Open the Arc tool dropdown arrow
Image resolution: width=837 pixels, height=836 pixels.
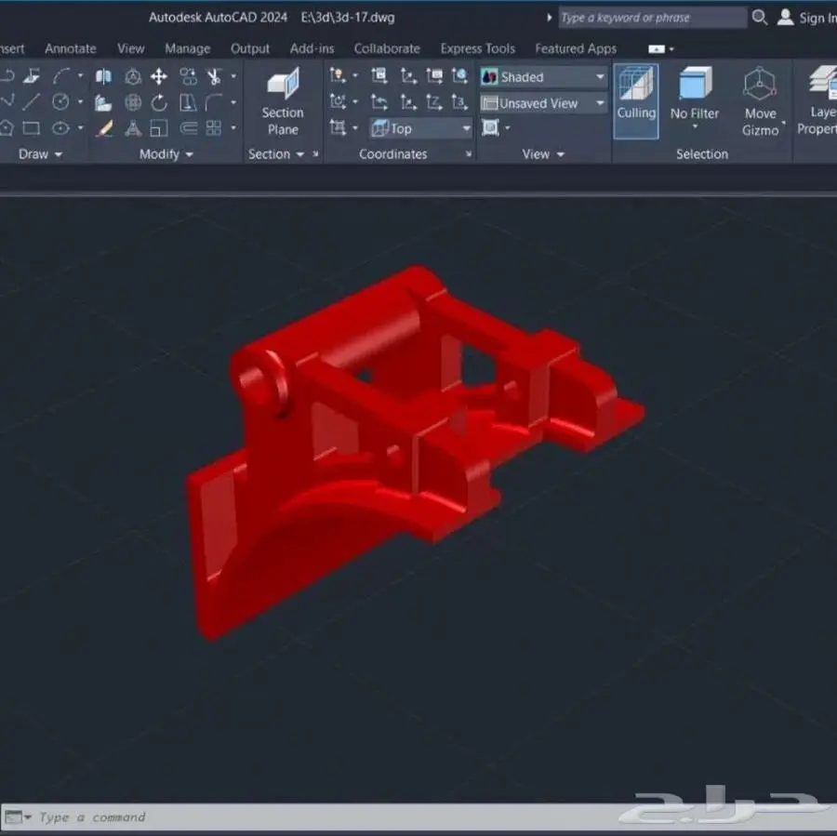tap(80, 76)
